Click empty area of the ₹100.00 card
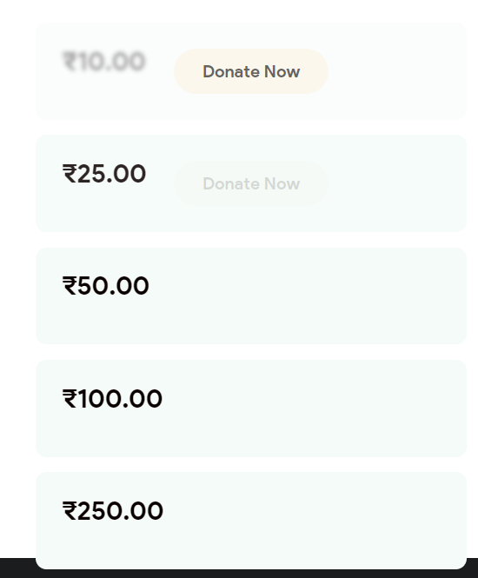478x578 pixels. [x=306, y=408]
